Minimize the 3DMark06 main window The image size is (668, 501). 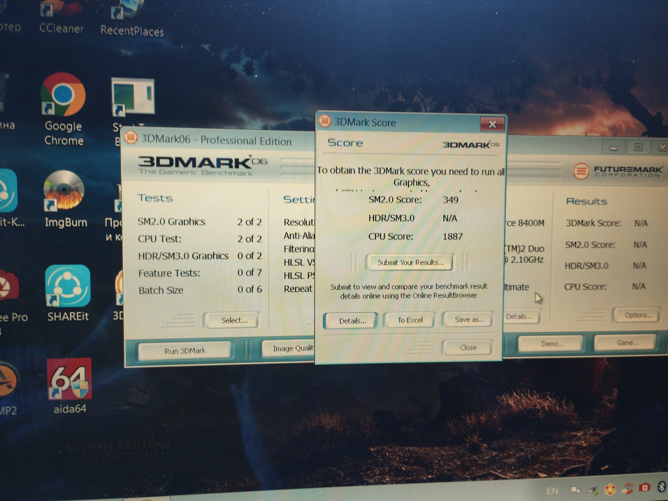(613, 148)
